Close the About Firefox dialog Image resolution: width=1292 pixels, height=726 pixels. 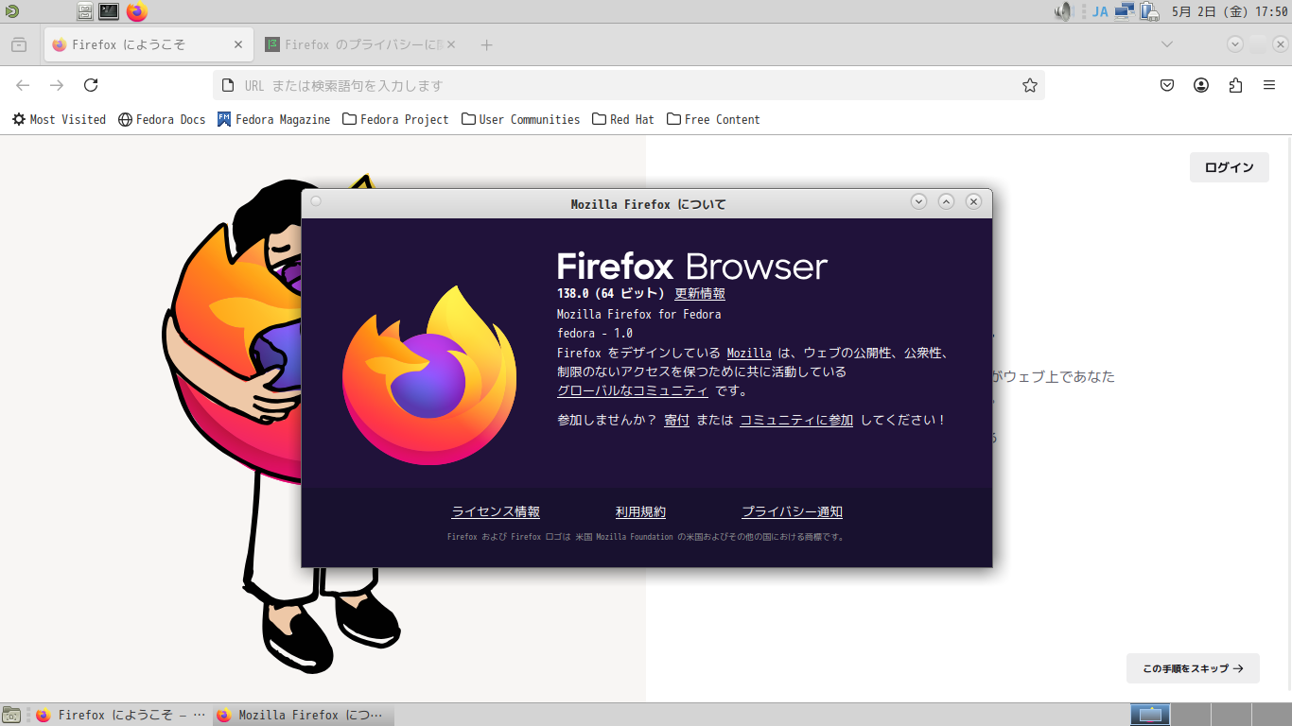click(973, 201)
